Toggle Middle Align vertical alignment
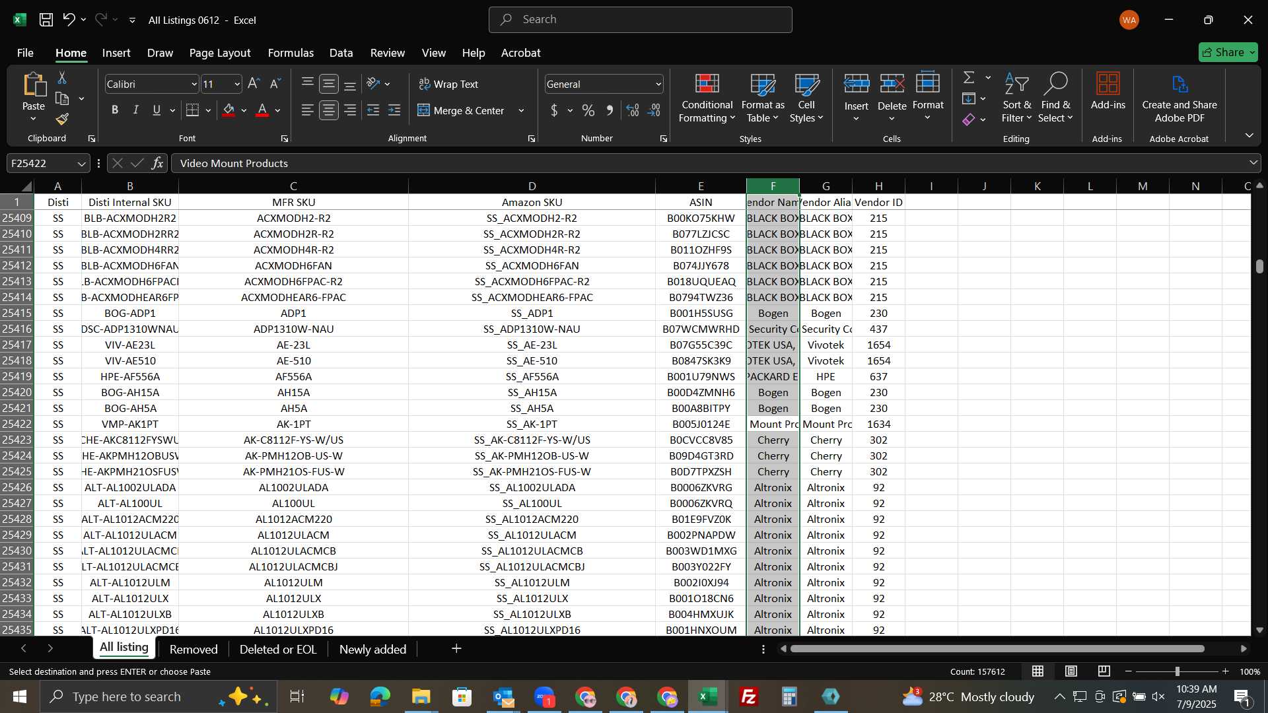Viewport: 1268px width, 713px height. pos(329,84)
